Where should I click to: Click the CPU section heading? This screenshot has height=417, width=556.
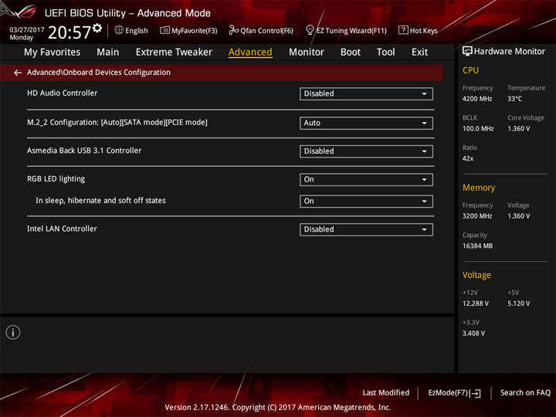tap(470, 70)
